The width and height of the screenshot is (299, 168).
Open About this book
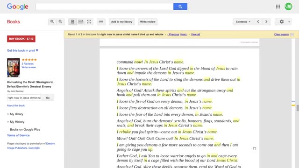(16, 105)
